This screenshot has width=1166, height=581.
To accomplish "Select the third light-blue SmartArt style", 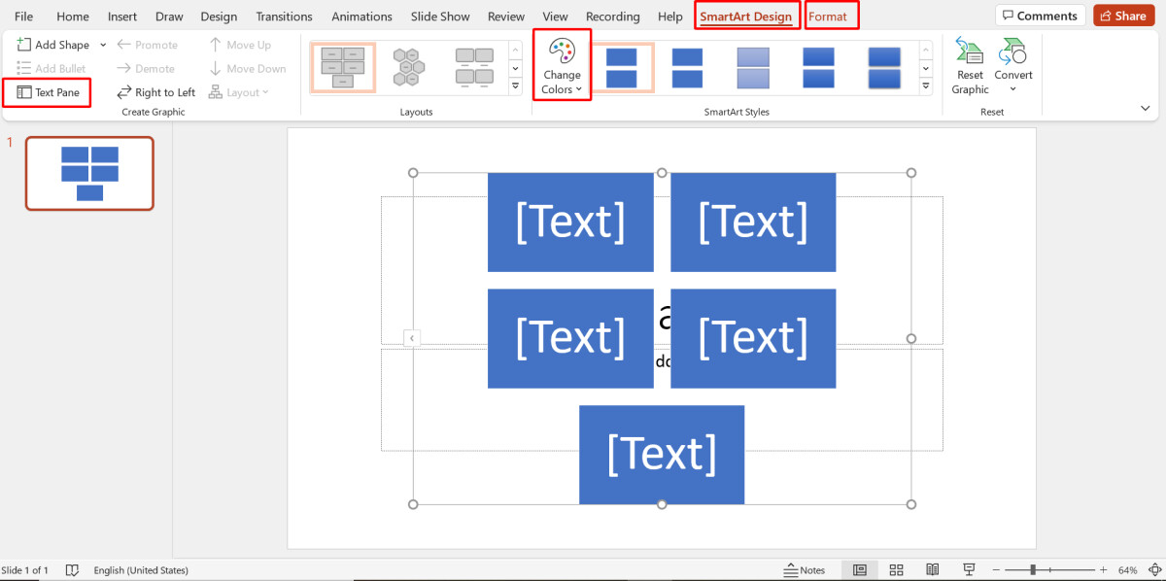I will click(x=753, y=68).
